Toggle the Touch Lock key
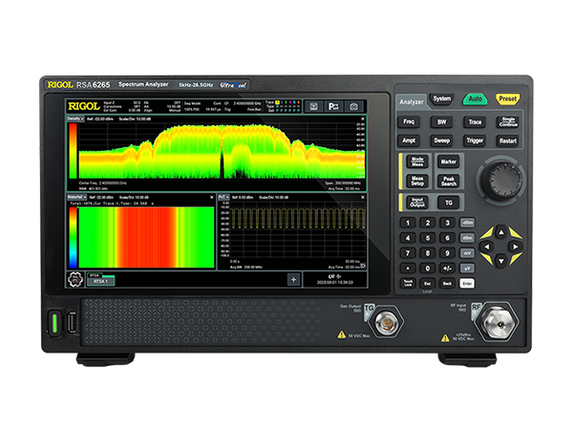This screenshot has height=430, width=573. (x=408, y=283)
